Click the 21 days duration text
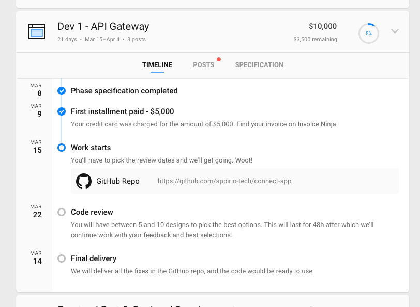The width and height of the screenshot is (420, 307). coord(67,39)
